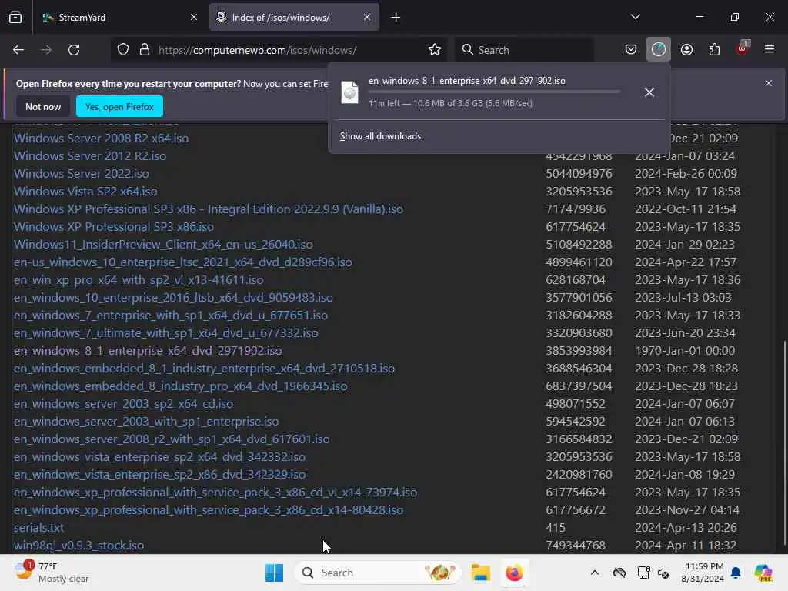
Task: Open vista_enterprise_sp2_x64_dvd_342332 link
Action: [x=160, y=457]
